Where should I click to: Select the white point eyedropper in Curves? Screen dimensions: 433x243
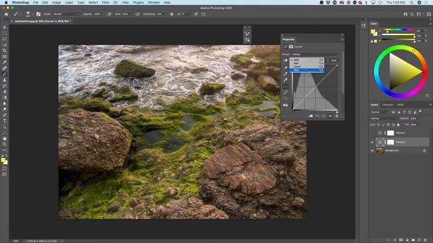tap(286, 80)
